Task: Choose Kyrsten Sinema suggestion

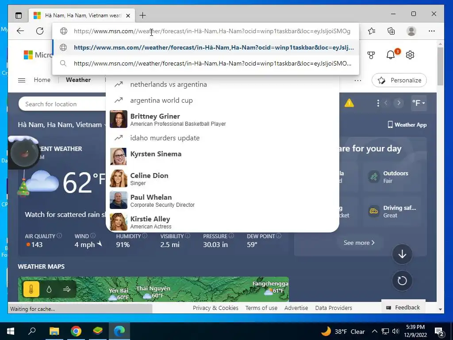Action: click(223, 156)
